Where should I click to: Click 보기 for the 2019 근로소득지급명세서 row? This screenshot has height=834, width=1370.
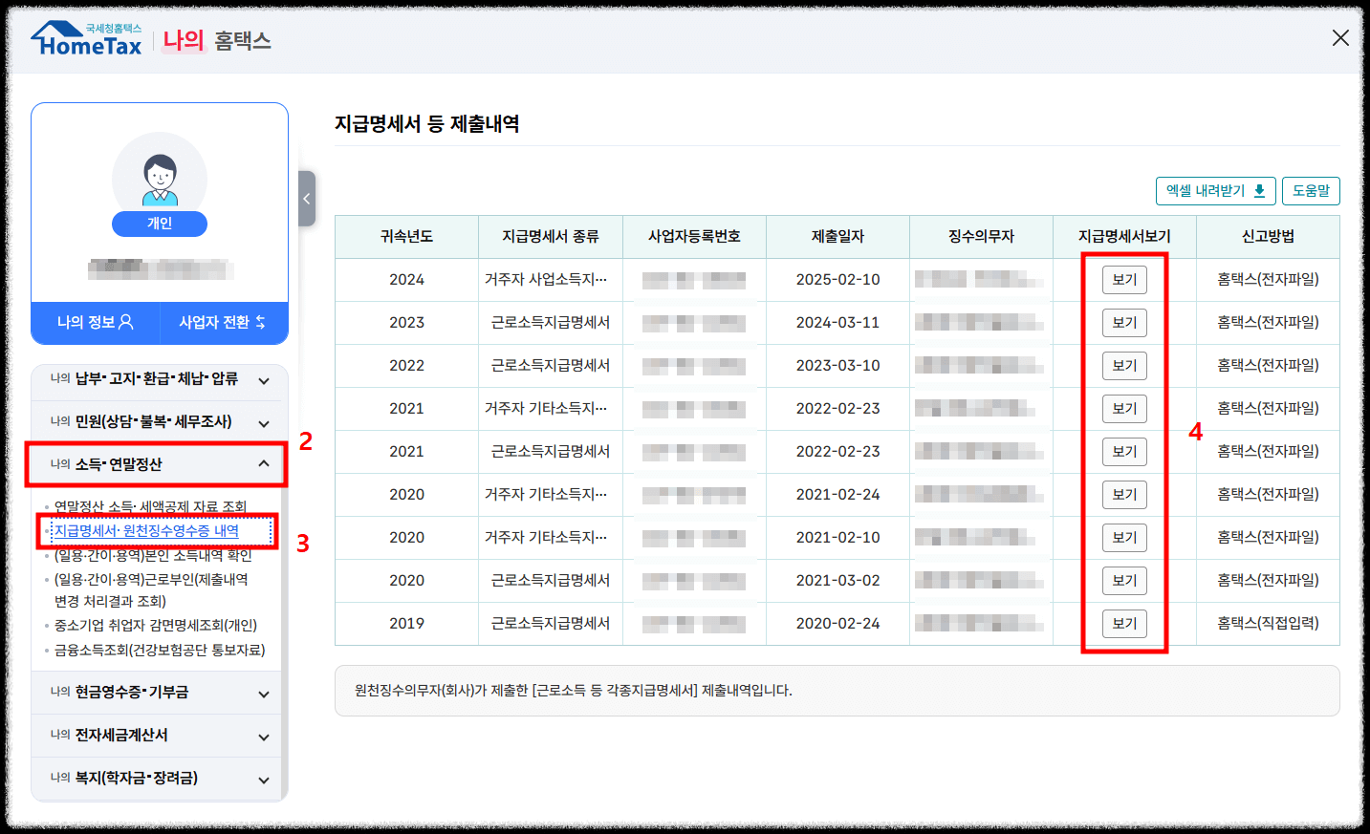(1124, 623)
